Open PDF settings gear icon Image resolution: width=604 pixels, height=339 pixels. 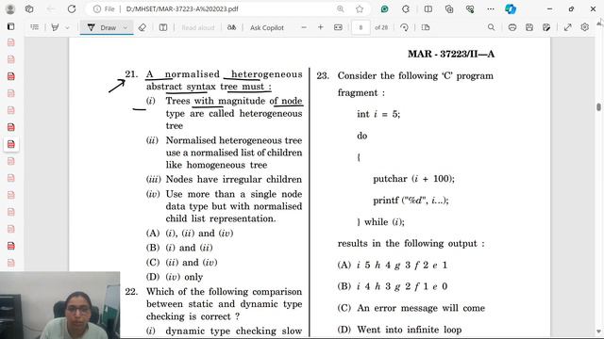pyautogui.click(x=585, y=27)
